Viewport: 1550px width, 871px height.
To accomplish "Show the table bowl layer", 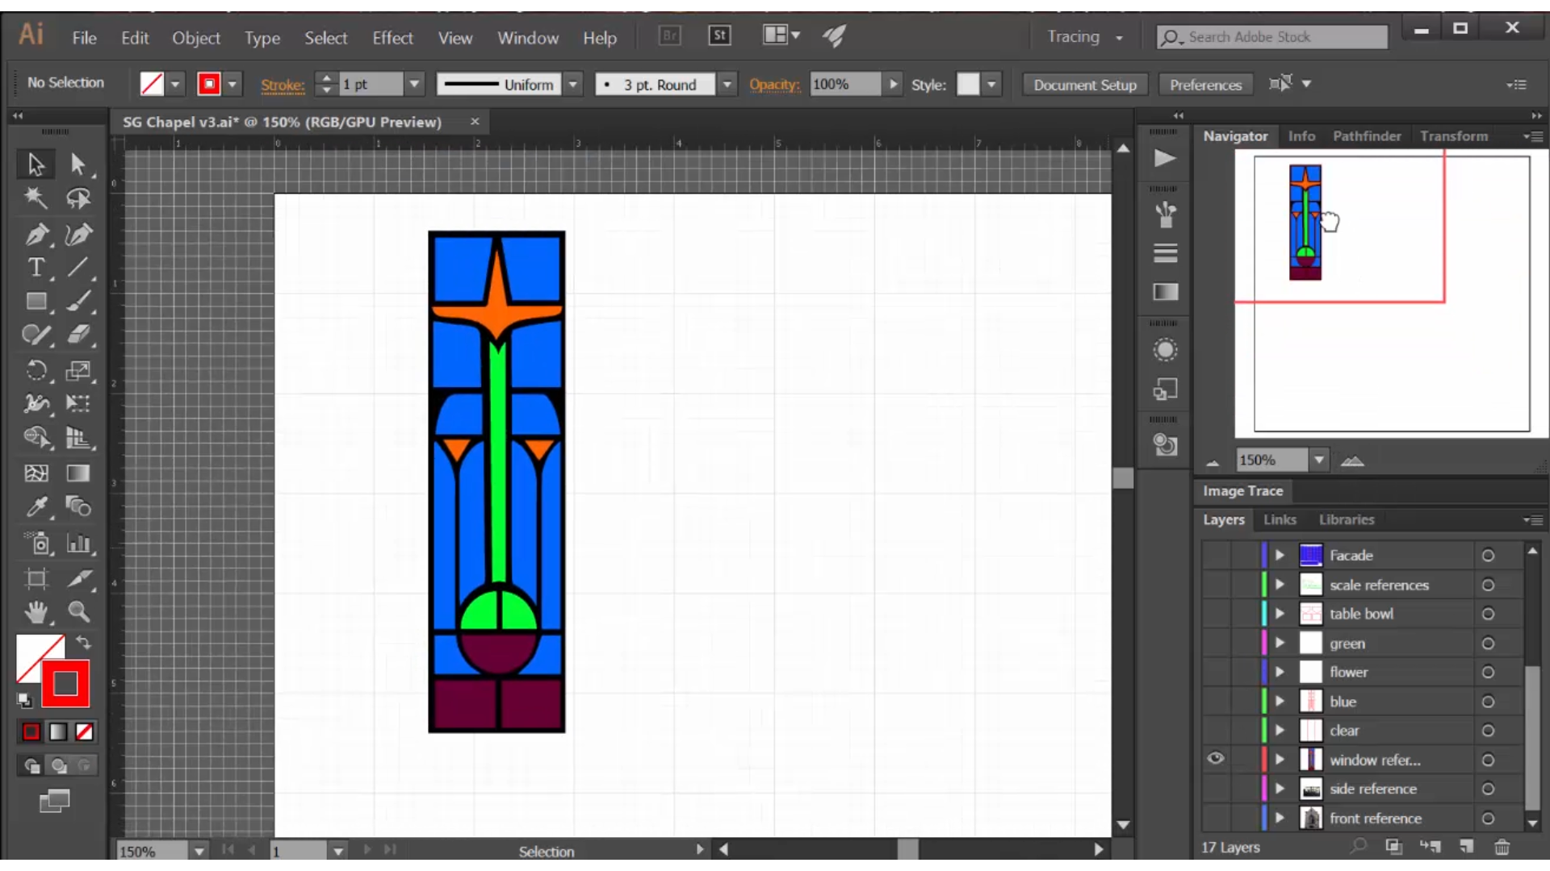I will pos(1215,614).
